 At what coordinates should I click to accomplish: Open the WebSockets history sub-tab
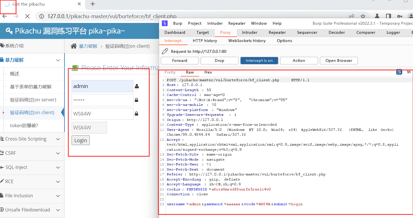point(247,41)
